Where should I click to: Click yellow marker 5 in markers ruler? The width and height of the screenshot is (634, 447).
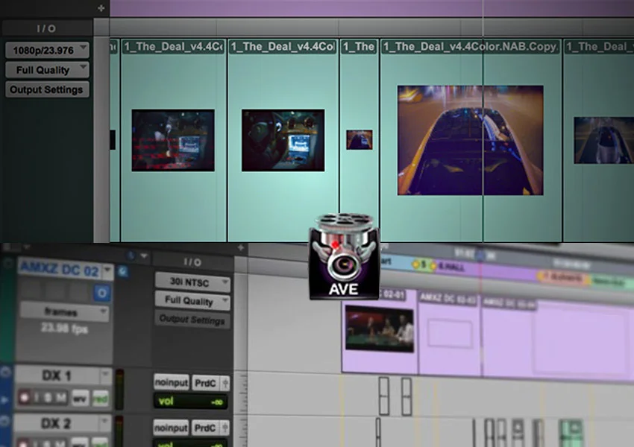424,264
